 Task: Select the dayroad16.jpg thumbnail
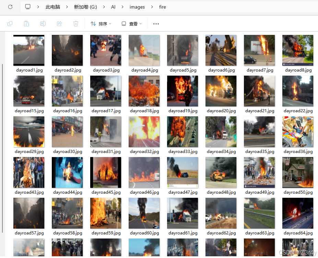click(67, 91)
